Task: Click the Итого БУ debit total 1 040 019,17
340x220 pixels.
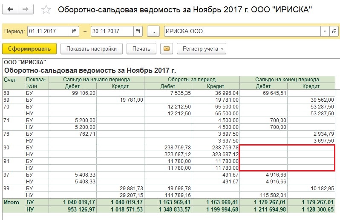Action: (x=72, y=203)
